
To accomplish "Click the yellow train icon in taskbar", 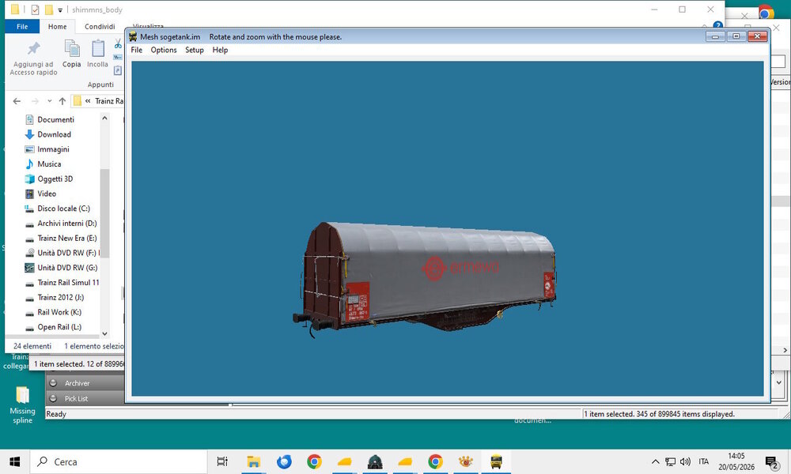I will click(x=496, y=461).
